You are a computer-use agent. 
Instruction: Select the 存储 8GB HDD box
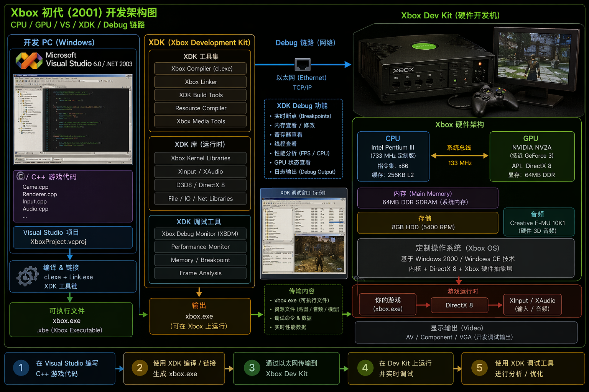click(x=428, y=223)
